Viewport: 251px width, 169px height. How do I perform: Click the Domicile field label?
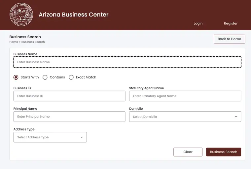tap(136, 109)
